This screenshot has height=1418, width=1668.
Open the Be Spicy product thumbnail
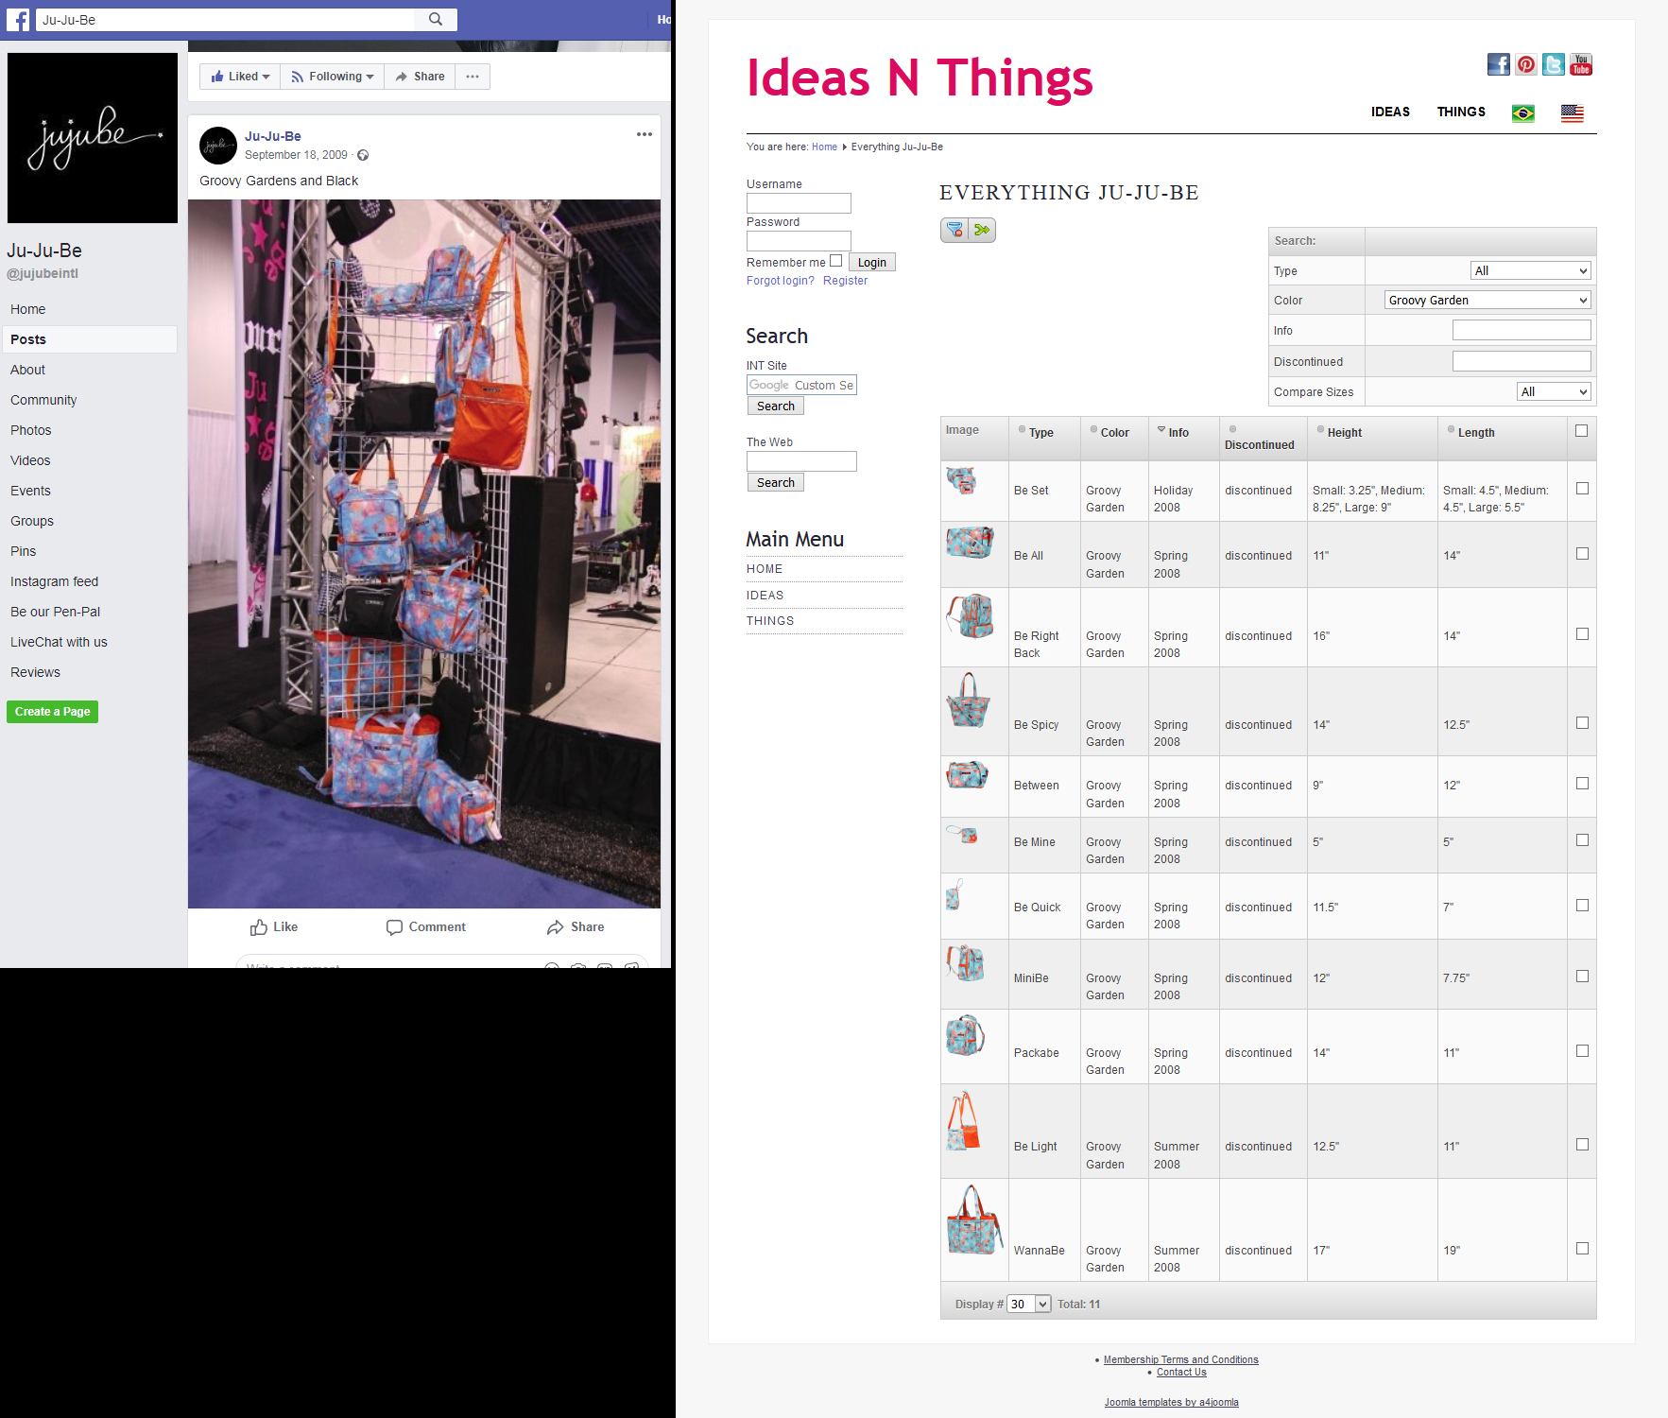tap(969, 700)
